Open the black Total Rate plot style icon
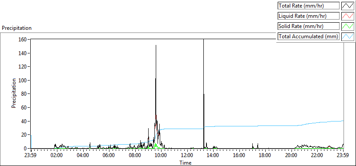Screen dimensions: 356x166 (x=348, y=6)
